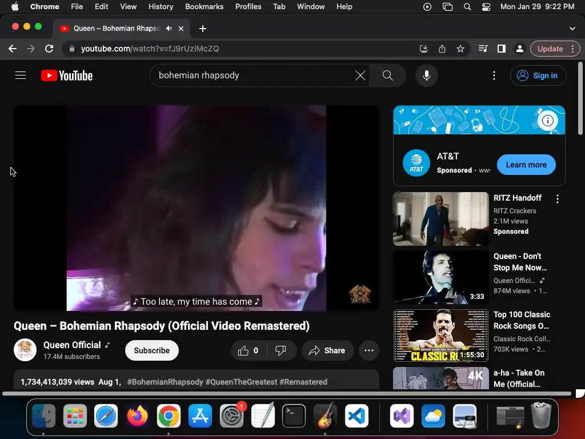Open Queen Official channel name link
Image resolution: width=585 pixels, height=439 pixels.
(72, 345)
